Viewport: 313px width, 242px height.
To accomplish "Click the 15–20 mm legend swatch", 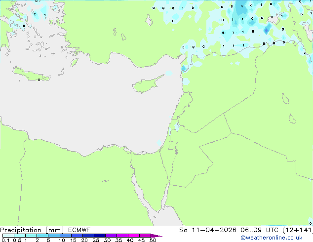I will pyautogui.click(x=77, y=236).
